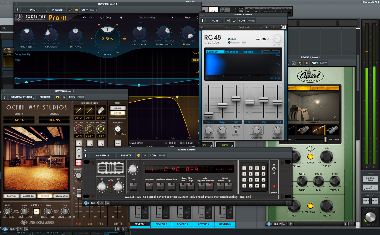This screenshot has width=380, height=235.
Task: Click spectrum zoom plus icon in RC 48
Action: [279, 78]
